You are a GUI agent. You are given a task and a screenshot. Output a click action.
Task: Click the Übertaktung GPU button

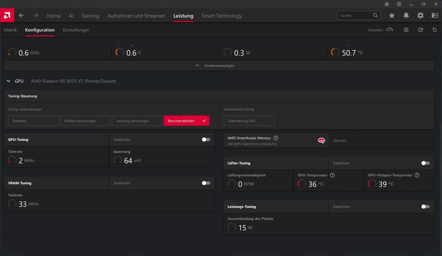point(249,121)
